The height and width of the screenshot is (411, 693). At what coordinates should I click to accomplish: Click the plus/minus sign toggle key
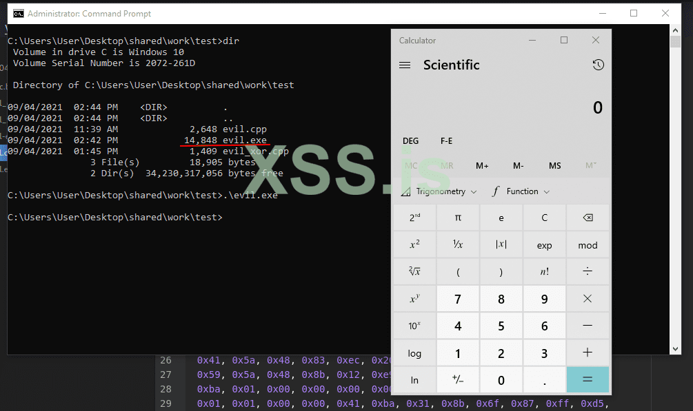(458, 379)
